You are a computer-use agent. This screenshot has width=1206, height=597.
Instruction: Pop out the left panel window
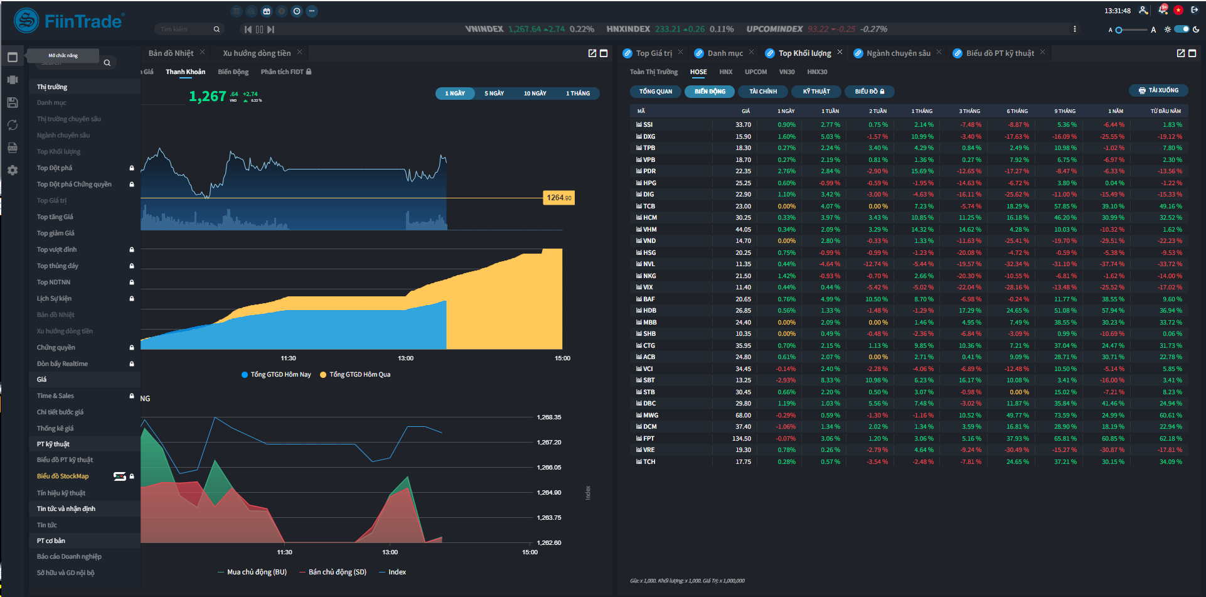pos(592,53)
